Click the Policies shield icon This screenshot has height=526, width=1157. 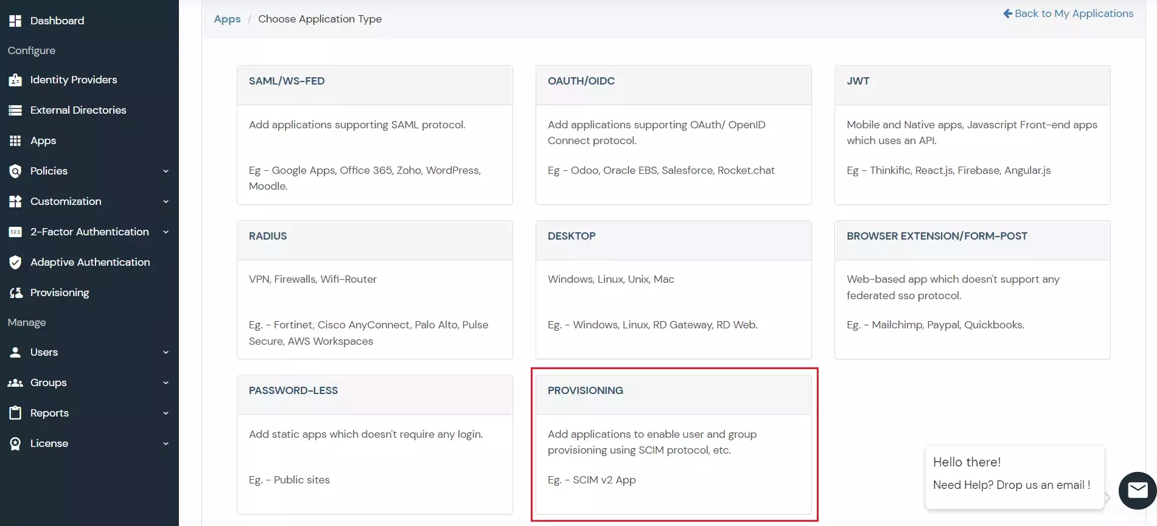[15, 171]
